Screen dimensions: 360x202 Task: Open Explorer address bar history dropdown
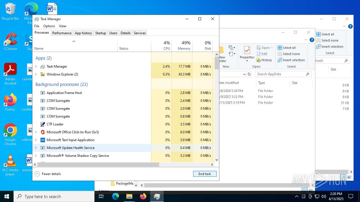tap(244, 74)
